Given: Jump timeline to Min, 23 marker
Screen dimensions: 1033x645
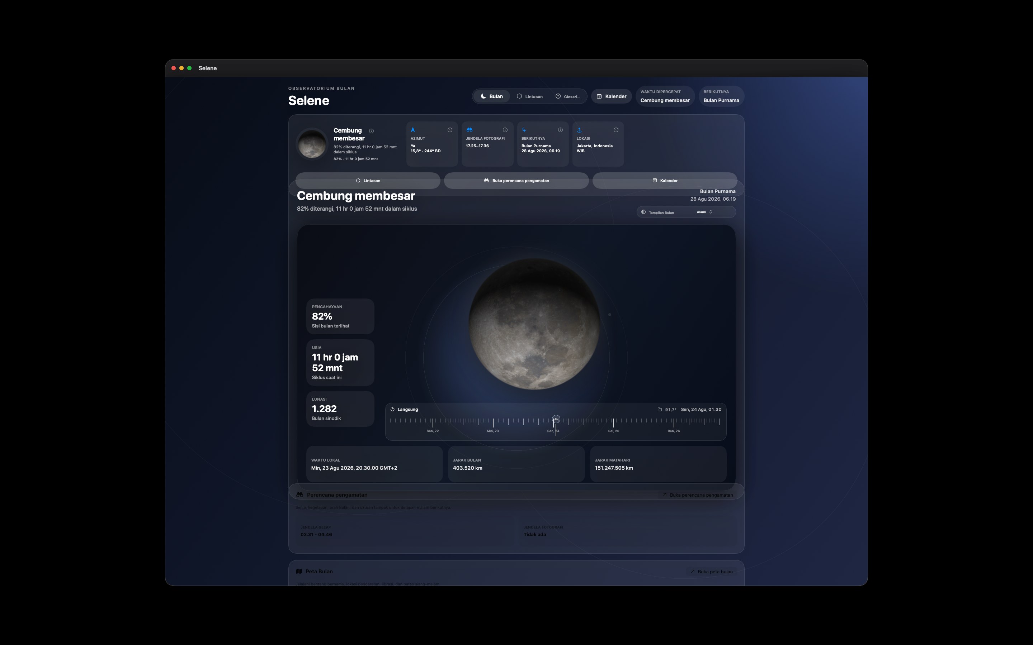Looking at the screenshot, I should click(x=492, y=431).
